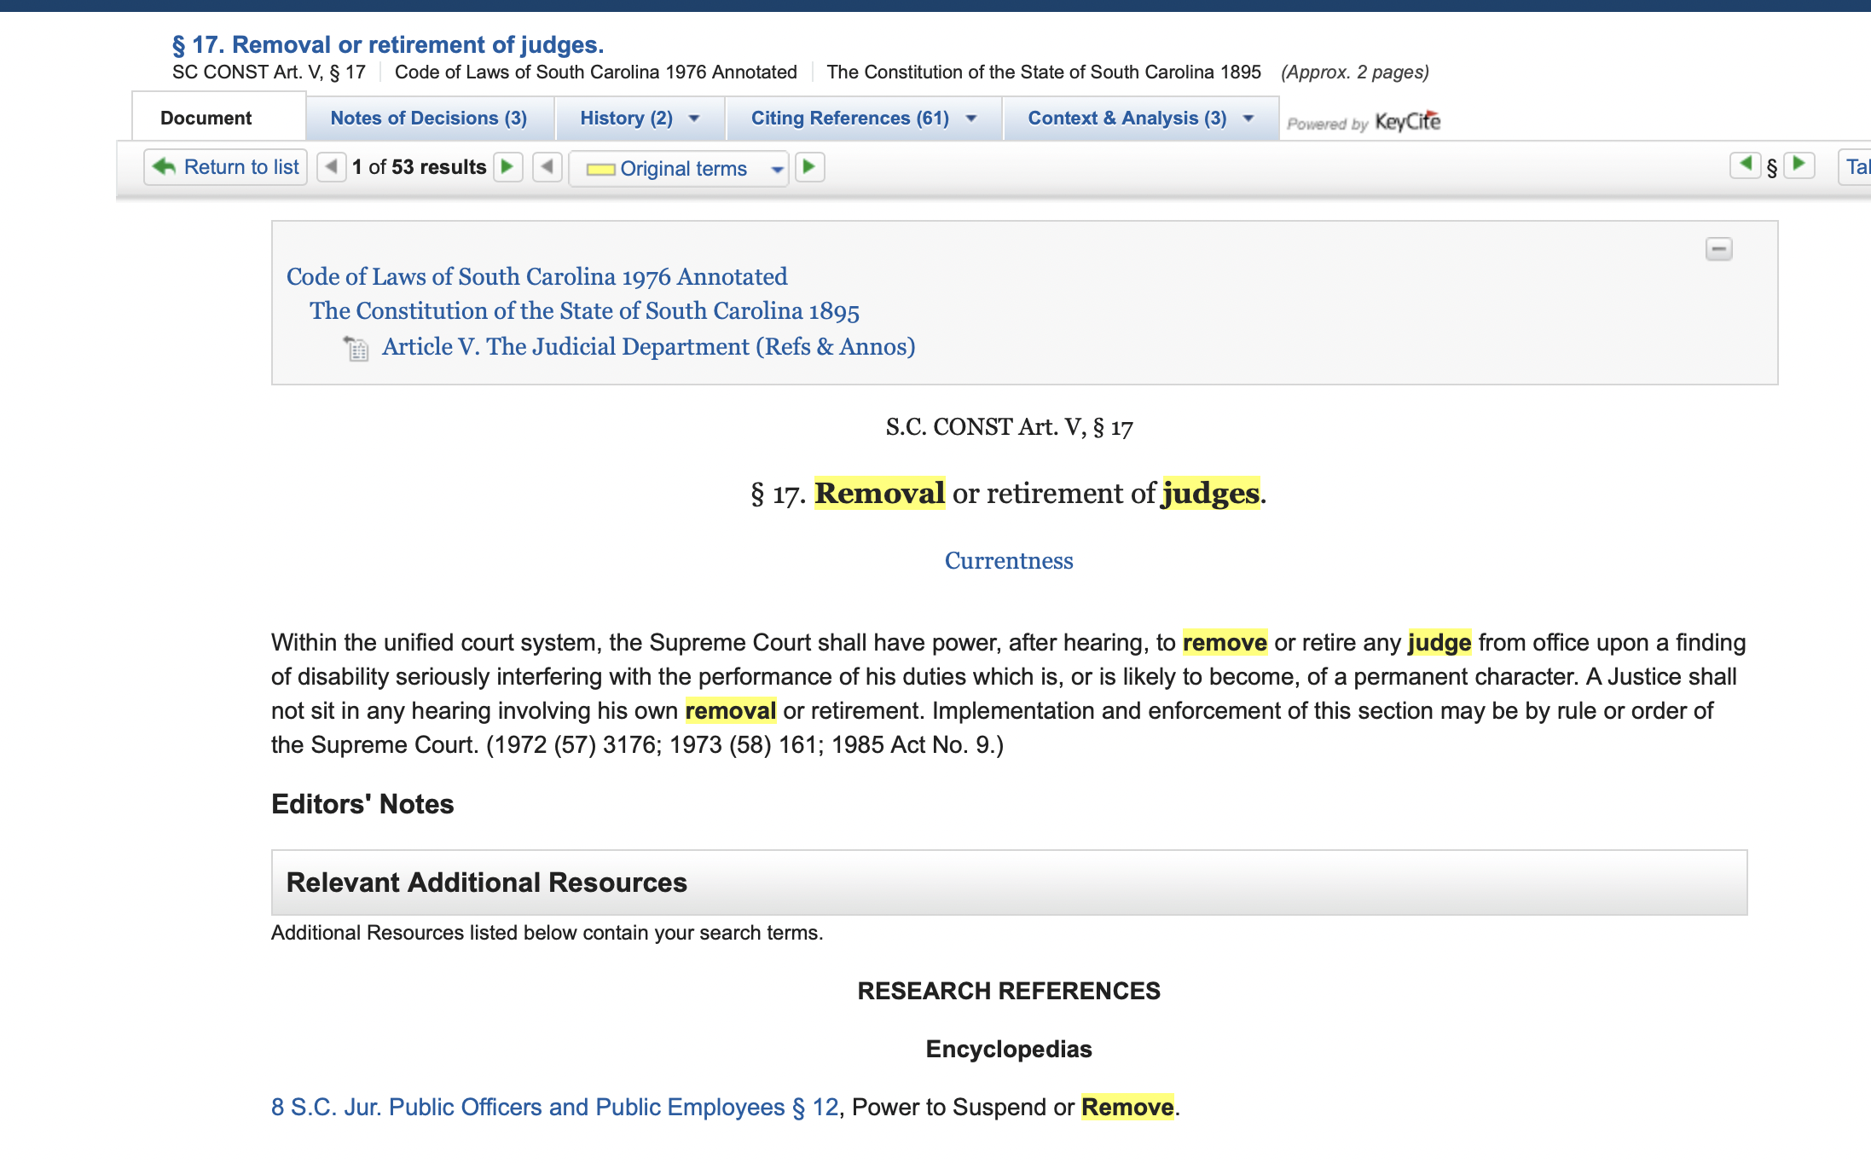Open the Currentness link
Screen dimensions: 1871x1163
coord(1008,561)
